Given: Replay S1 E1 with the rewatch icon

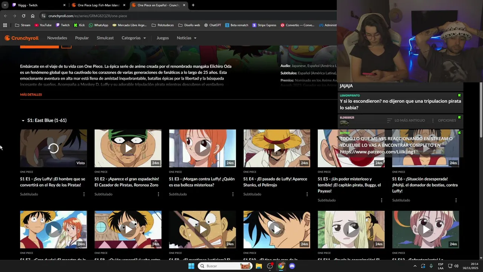Looking at the screenshot, I should point(53,148).
